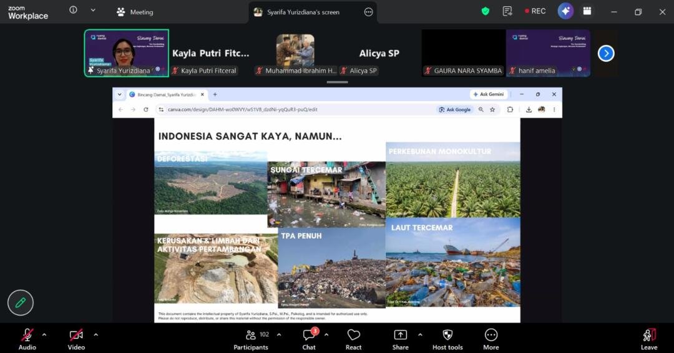Close the Bincang Damai browser tab
Viewport: 674px width, 353px height.
pyautogui.click(x=202, y=94)
